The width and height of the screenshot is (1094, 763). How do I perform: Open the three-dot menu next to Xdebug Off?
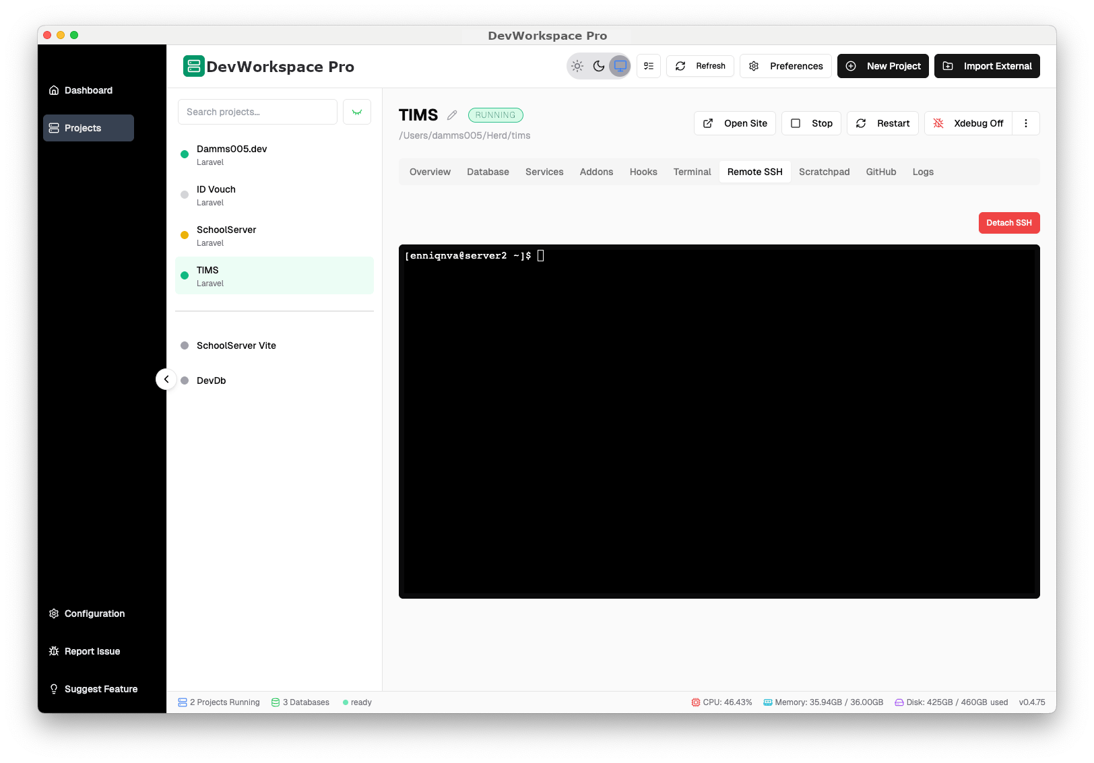1026,123
